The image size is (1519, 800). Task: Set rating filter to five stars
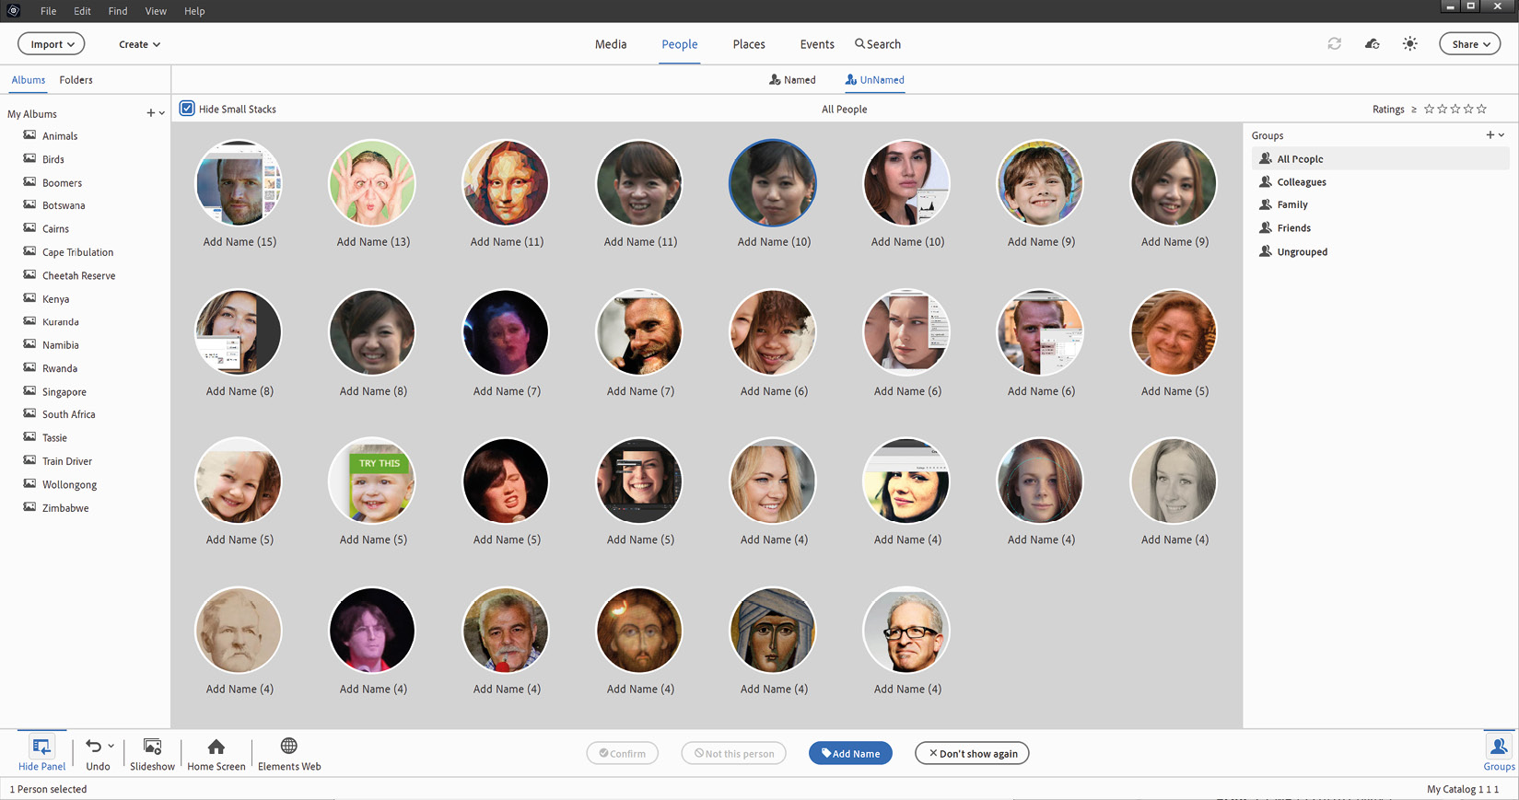pos(1482,109)
